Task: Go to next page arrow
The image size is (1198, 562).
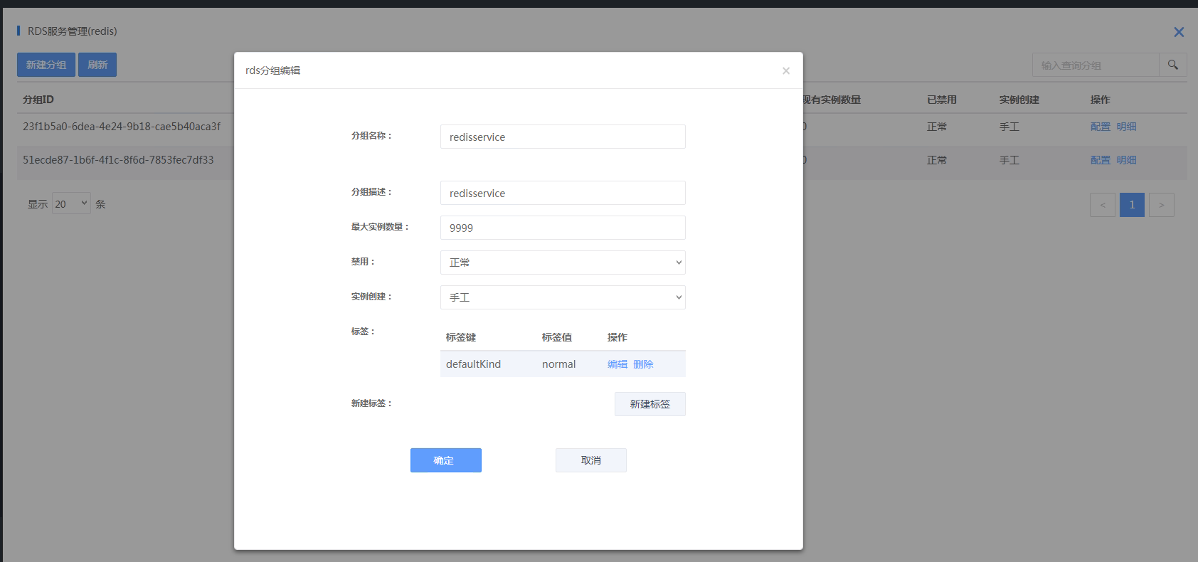Action: (1162, 205)
